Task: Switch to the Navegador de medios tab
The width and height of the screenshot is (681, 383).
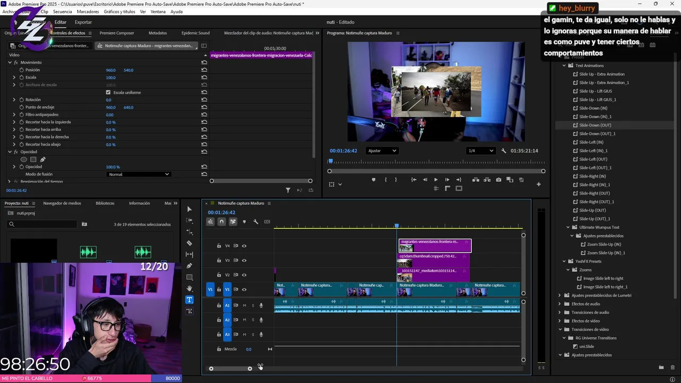Action: pos(62,203)
